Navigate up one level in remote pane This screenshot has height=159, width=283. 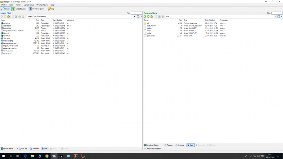pyautogui.click(x=151, y=17)
